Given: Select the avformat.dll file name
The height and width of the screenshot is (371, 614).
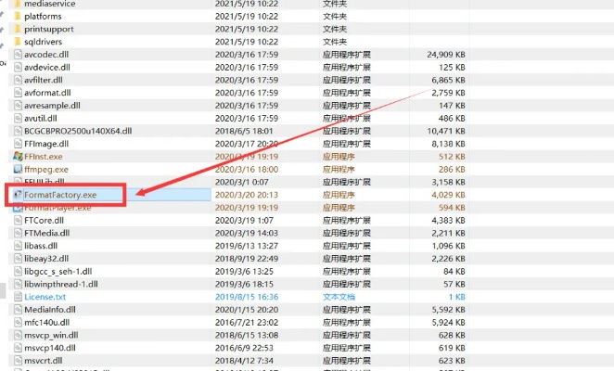Looking at the screenshot, I should (46, 93).
